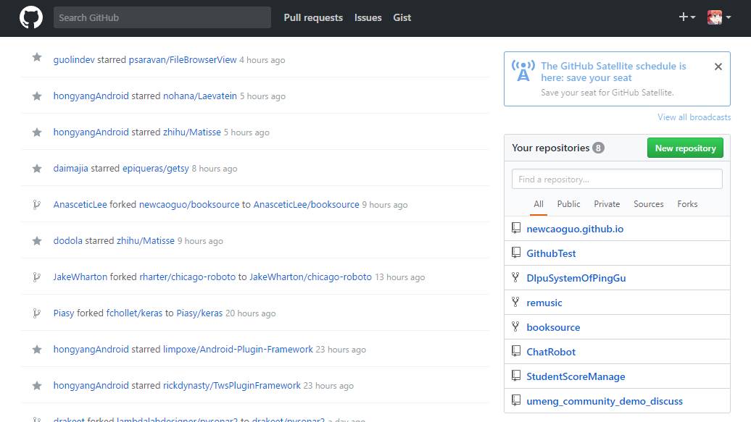Click repo icon next to ChatRobot
The image size is (751, 422).
(516, 351)
